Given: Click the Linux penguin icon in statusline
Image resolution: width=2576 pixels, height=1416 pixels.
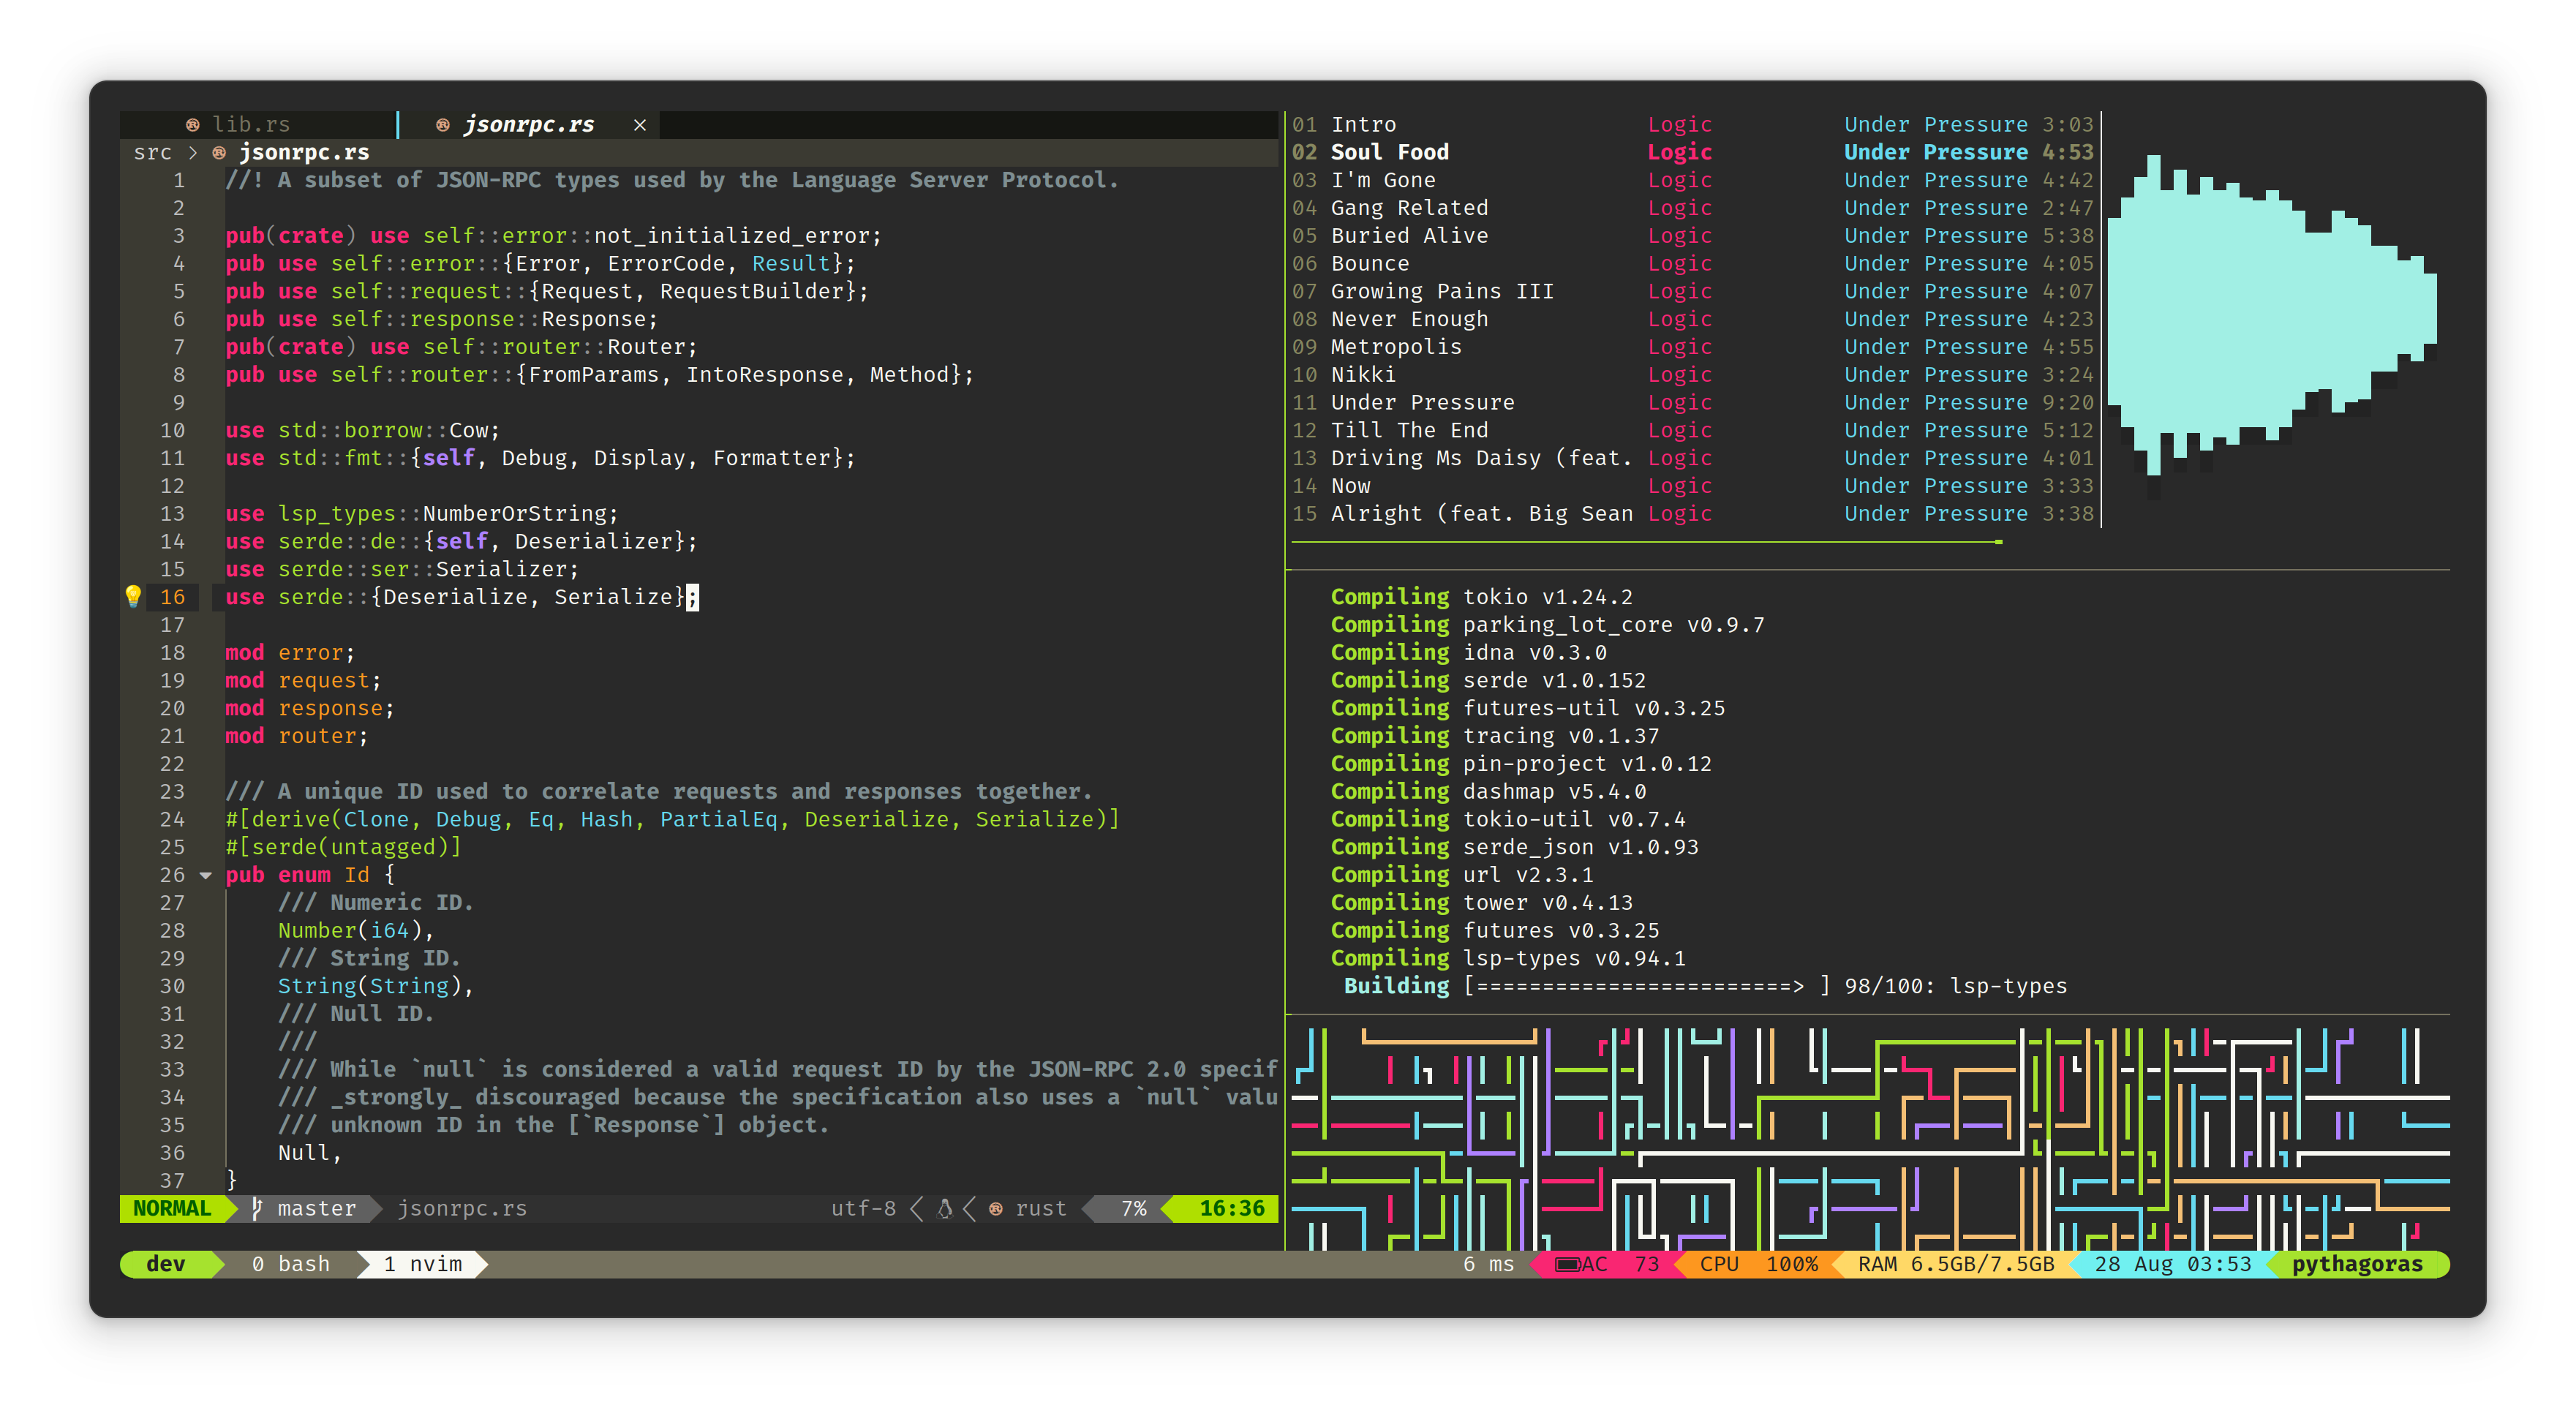Looking at the screenshot, I should (944, 1208).
